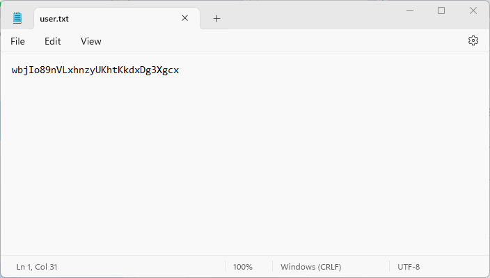This screenshot has height=278, width=490.
Task: Click the Notepad app icon in title bar
Action: click(x=17, y=18)
